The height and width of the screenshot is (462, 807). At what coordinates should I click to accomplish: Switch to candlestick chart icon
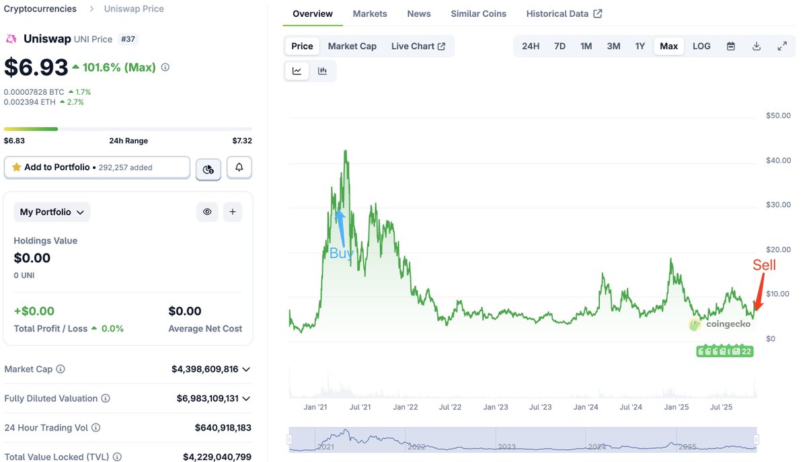click(323, 71)
